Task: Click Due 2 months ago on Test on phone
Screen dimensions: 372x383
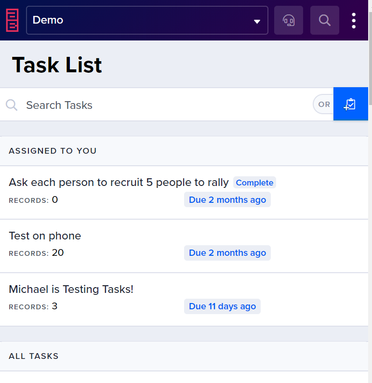Action: [227, 253]
